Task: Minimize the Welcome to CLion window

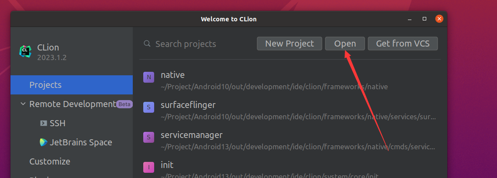Action: (410, 19)
